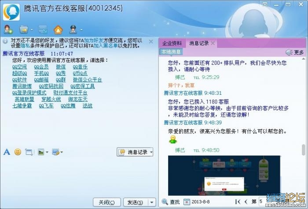Open the 隐私 settings link
The width and height of the screenshot is (308, 209).
(x=25, y=46)
